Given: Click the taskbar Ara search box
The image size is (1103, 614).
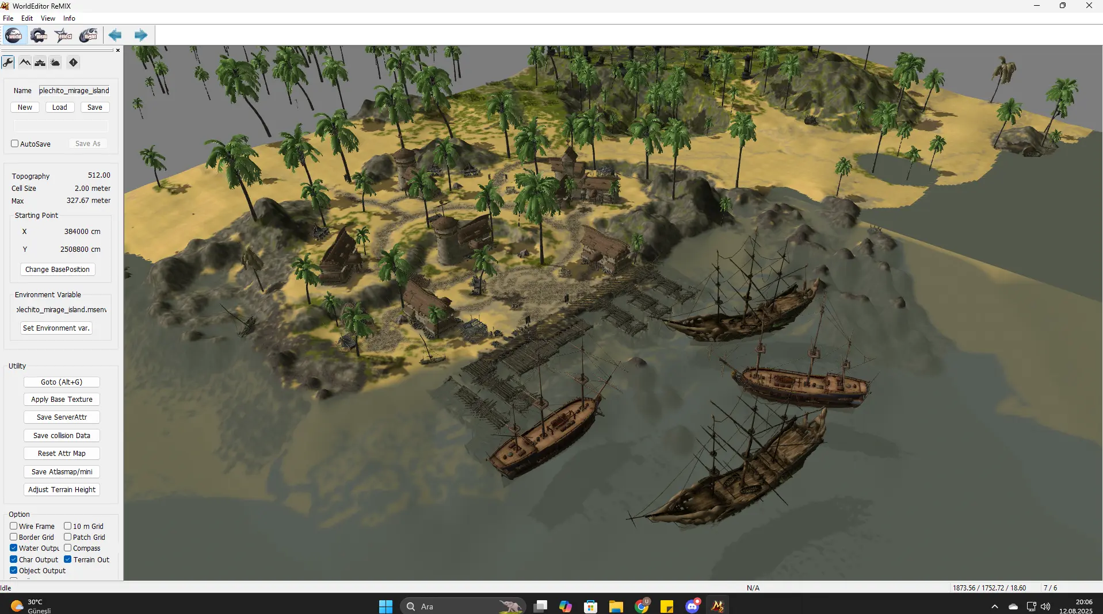Looking at the screenshot, I should point(463,607).
